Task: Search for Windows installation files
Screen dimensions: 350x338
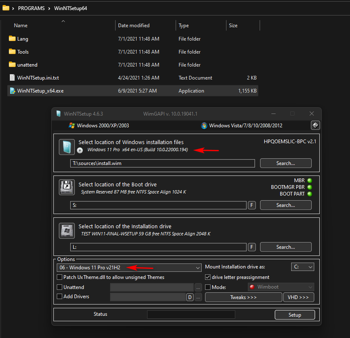Action: [x=286, y=164]
